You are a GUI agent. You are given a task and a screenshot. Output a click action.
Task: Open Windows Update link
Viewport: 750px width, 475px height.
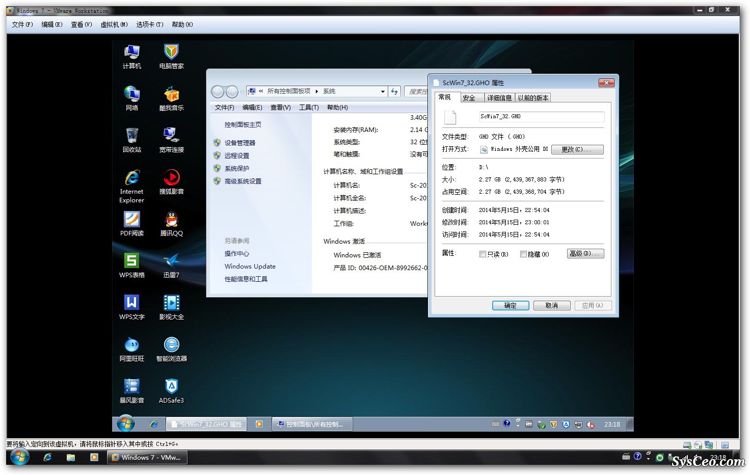(250, 267)
